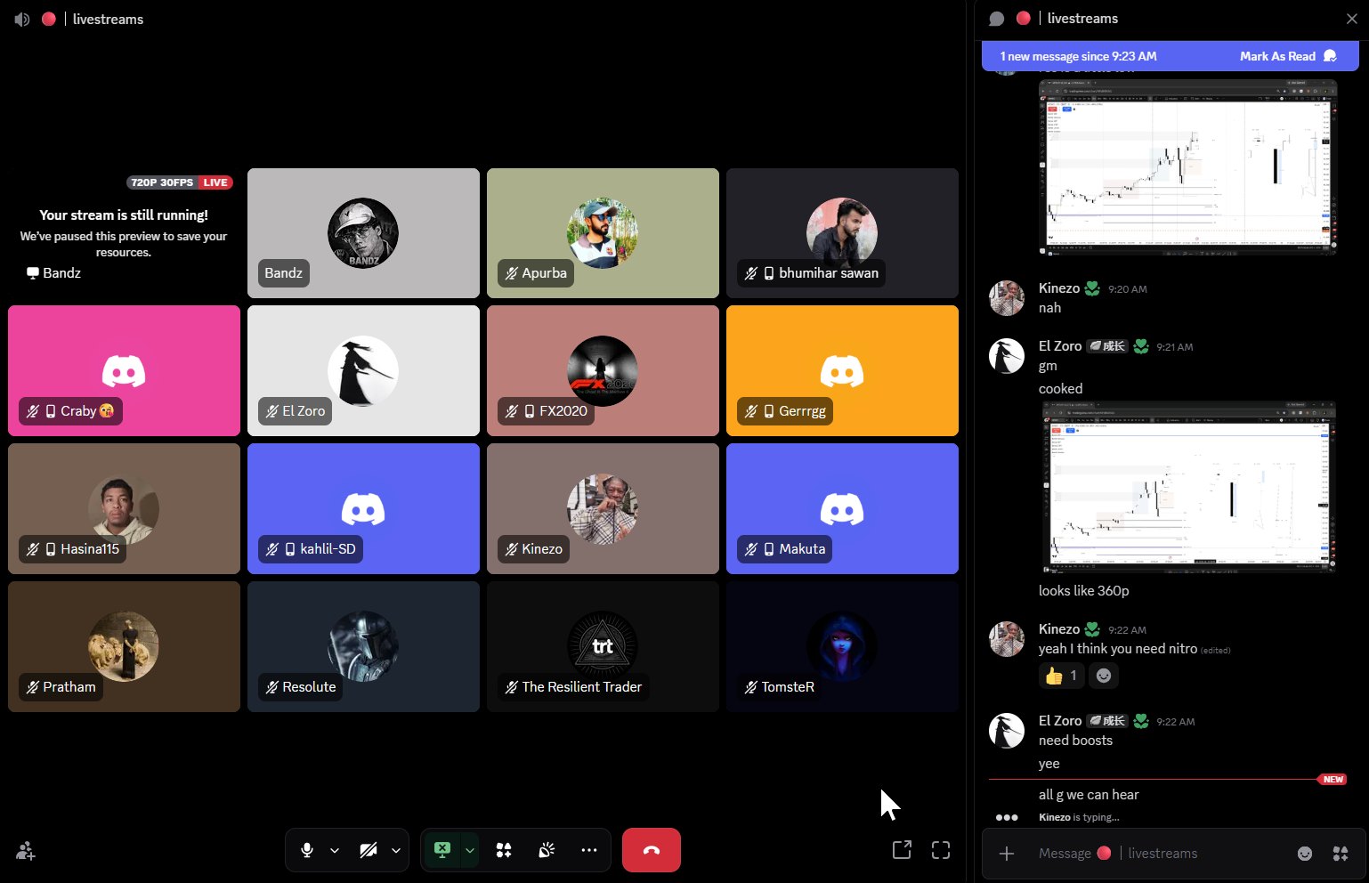Screen dimensions: 1369x883
Task: Select The Resilient Trader participant tile
Action: [603, 646]
